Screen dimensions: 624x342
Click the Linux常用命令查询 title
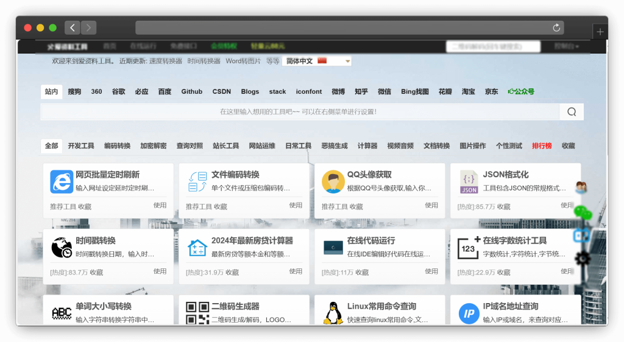click(x=381, y=306)
